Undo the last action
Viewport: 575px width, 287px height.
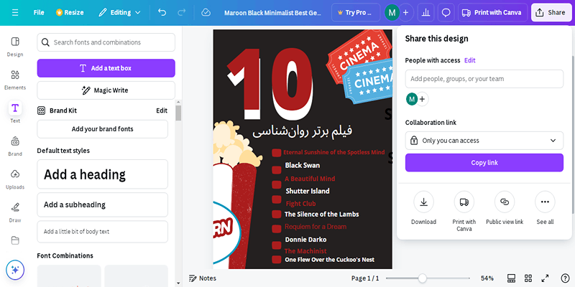[x=162, y=12]
